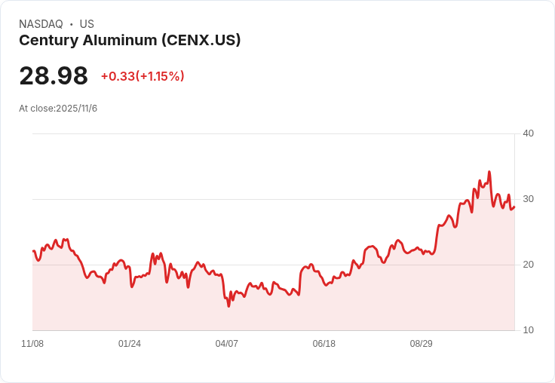
Task: Click the +0.33(+1.15%) price change
Action: (143, 76)
